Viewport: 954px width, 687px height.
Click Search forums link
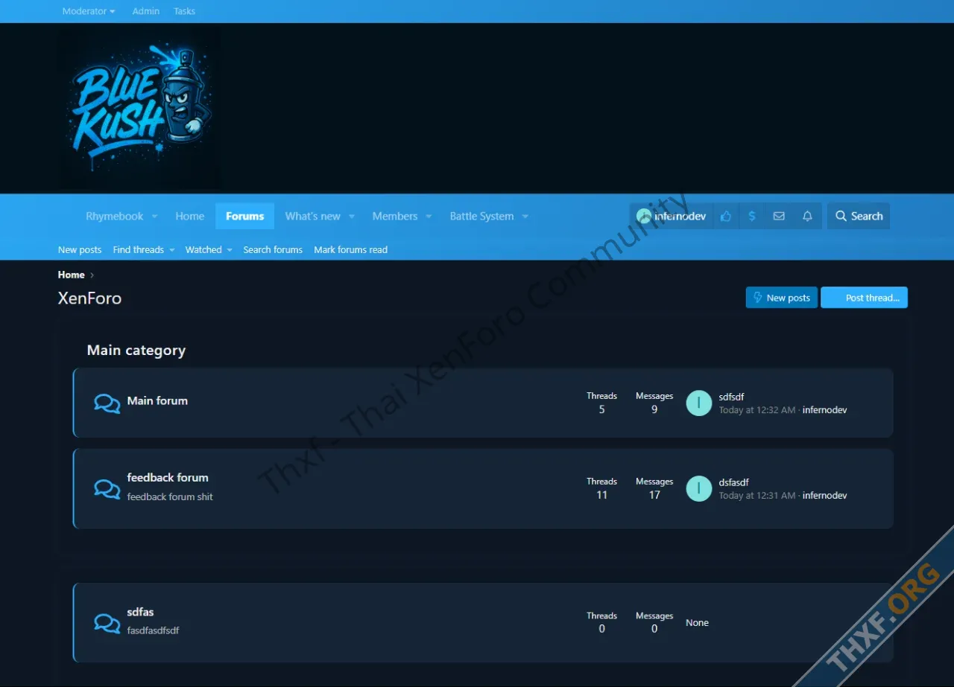(273, 250)
